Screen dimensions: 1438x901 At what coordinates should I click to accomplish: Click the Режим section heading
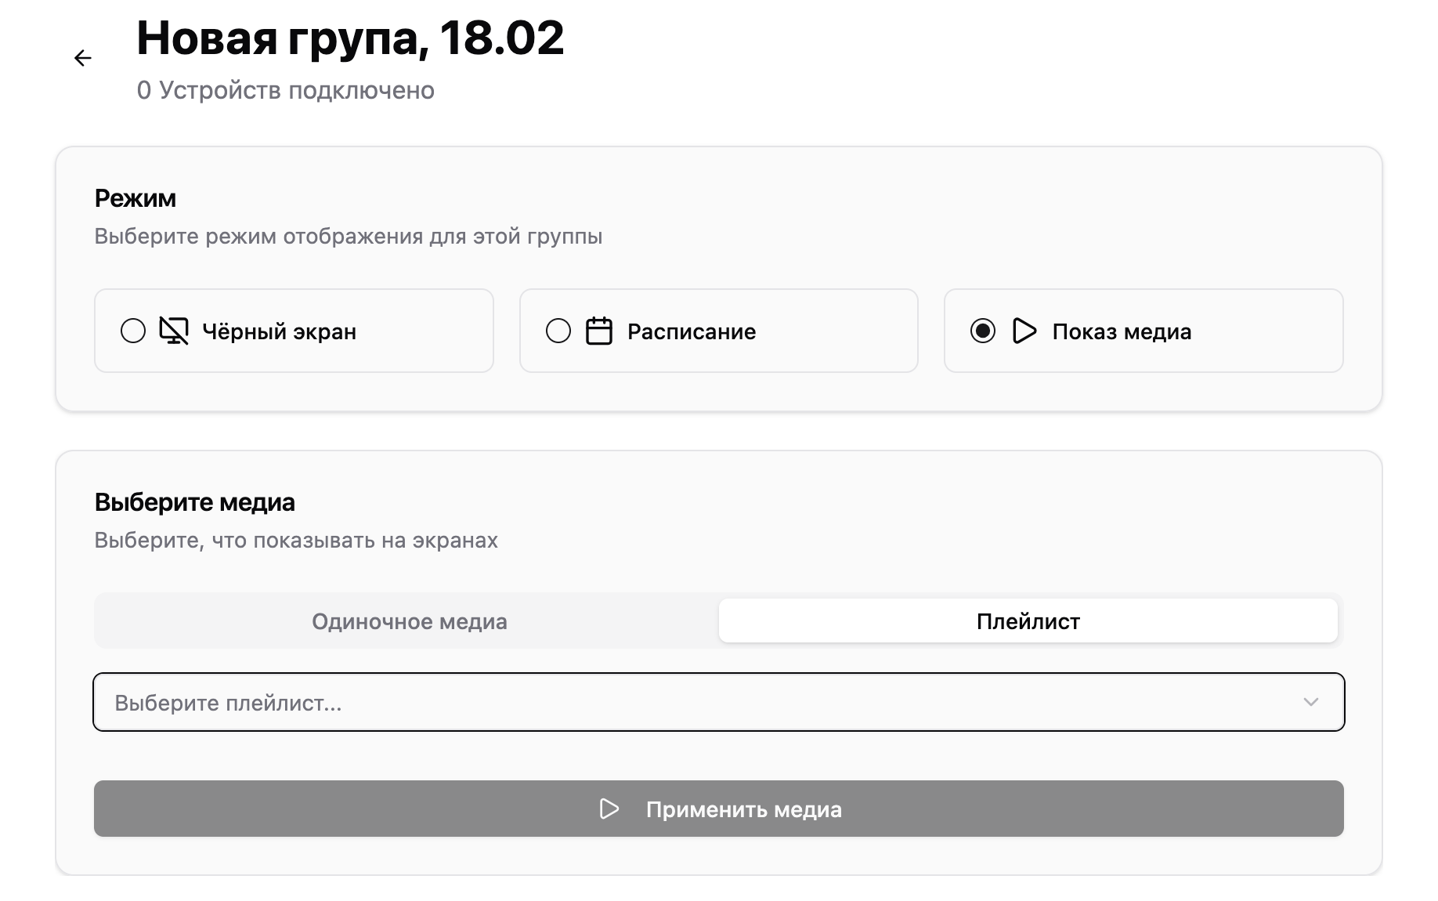point(135,198)
